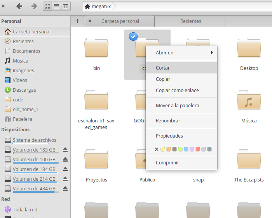Image resolution: width=272 pixels, height=218 pixels.
Task: Switch to list view
Action: [x=56, y=7]
